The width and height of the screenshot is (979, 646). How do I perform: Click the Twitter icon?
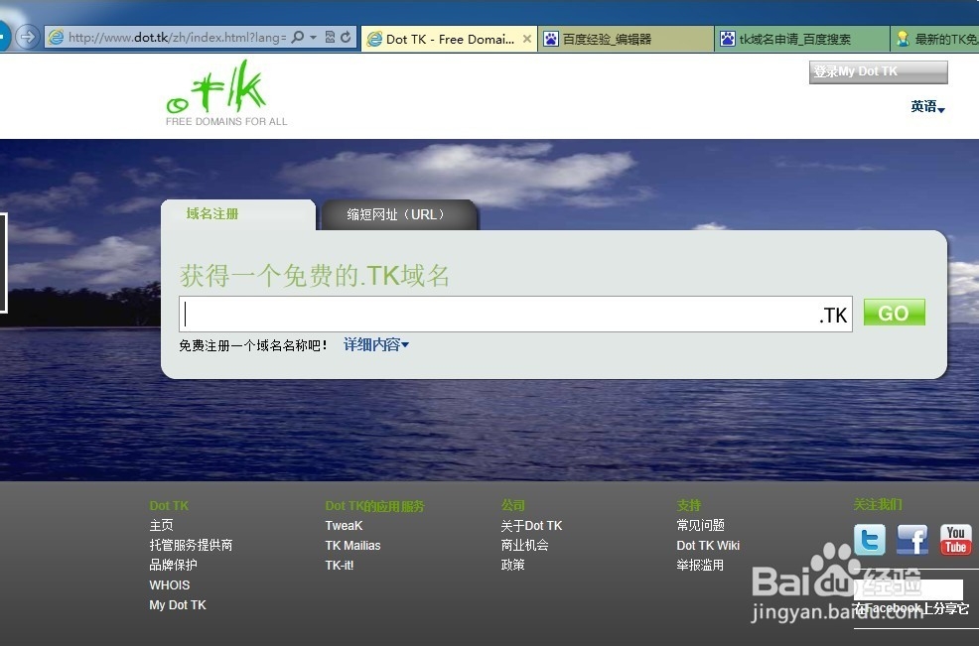(870, 540)
